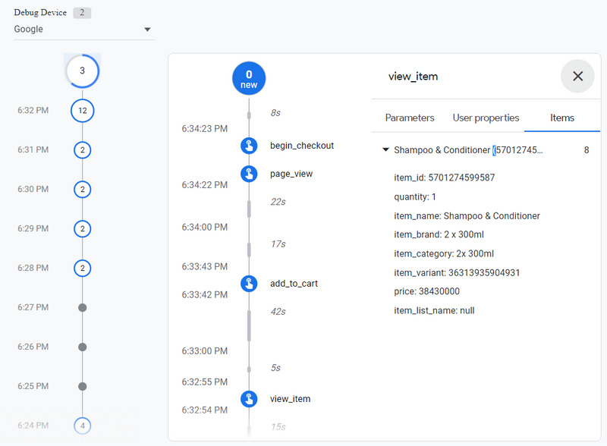
Task: Click the page_view event icon
Action: (x=249, y=174)
